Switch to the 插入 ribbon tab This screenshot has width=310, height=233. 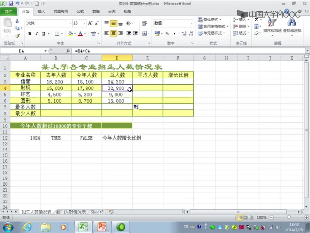pyautogui.click(x=41, y=12)
